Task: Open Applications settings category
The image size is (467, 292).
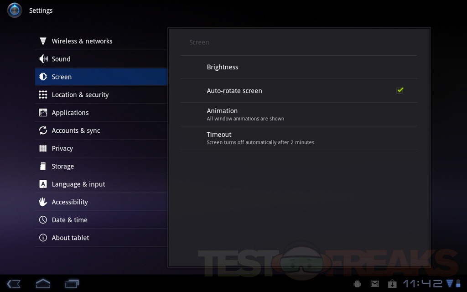Action: pos(70,113)
